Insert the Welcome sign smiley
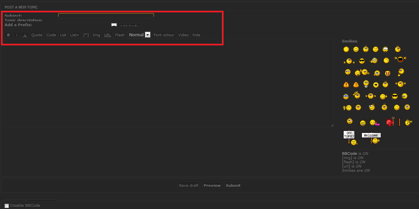 (371, 137)
